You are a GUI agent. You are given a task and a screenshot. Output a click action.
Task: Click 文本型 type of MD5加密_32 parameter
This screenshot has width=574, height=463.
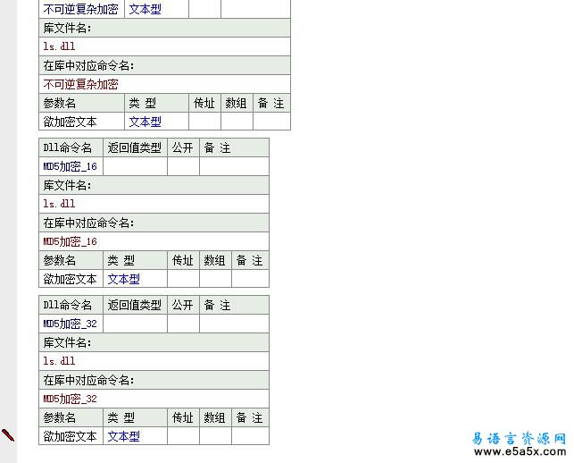124,436
